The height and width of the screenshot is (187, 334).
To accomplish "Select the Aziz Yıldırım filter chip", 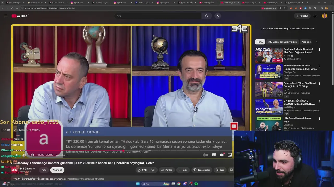I will [307, 42].
